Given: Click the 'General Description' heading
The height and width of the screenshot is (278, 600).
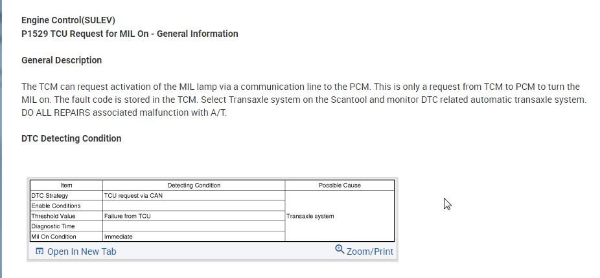Looking at the screenshot, I should click(62, 60).
